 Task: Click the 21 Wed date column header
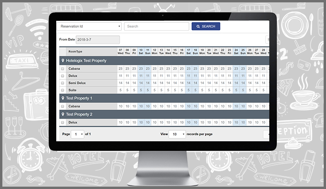[216, 52]
